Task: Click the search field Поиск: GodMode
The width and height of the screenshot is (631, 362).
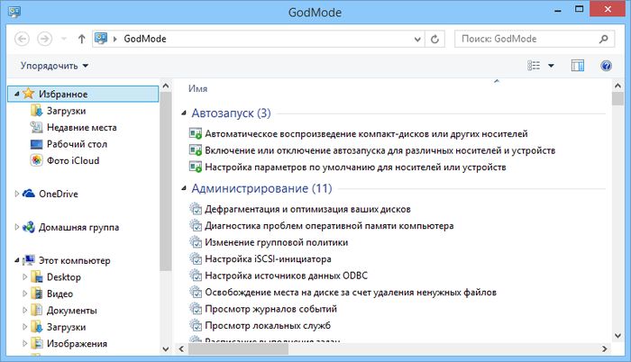Action: (527, 40)
